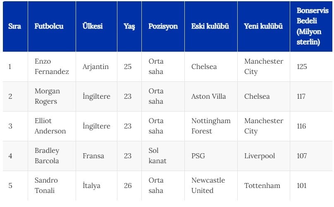Select the Eski kulübü header
334x207 pixels.
pos(210,26)
